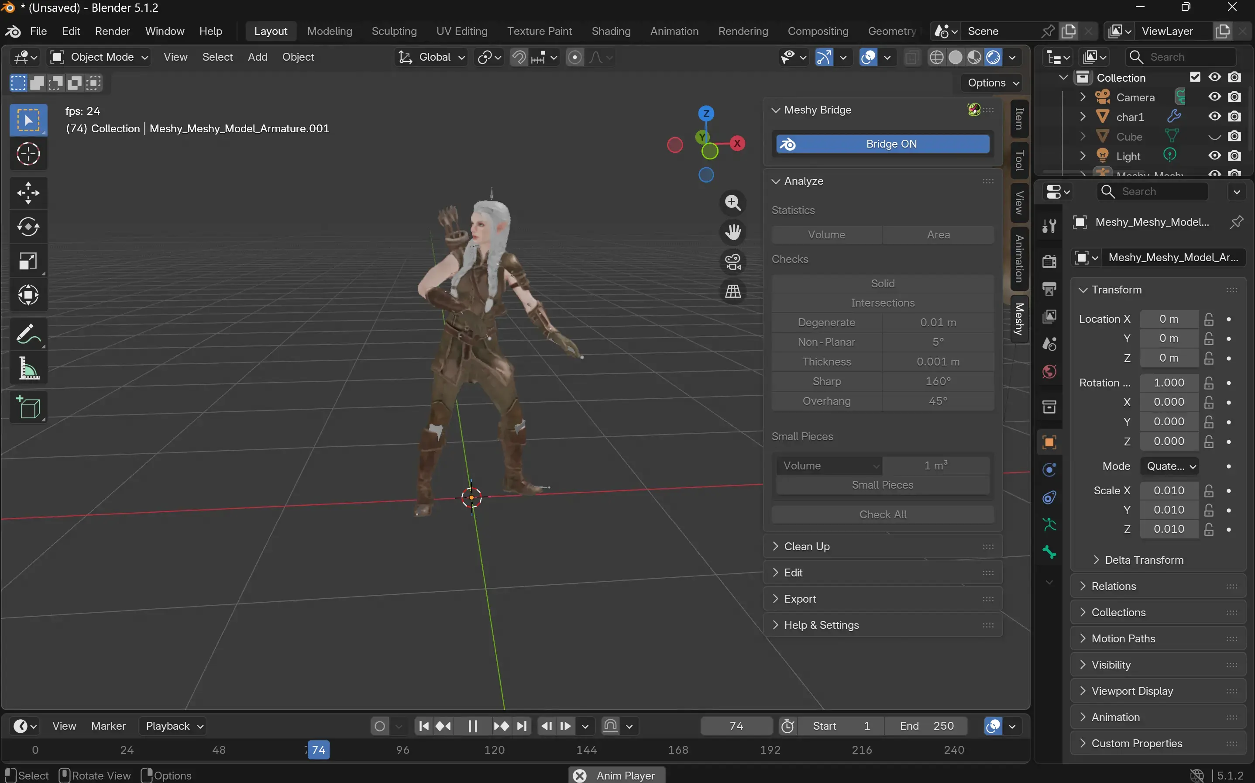This screenshot has height=783, width=1255.
Task: Toggle viewport overlays
Action: click(x=868, y=57)
